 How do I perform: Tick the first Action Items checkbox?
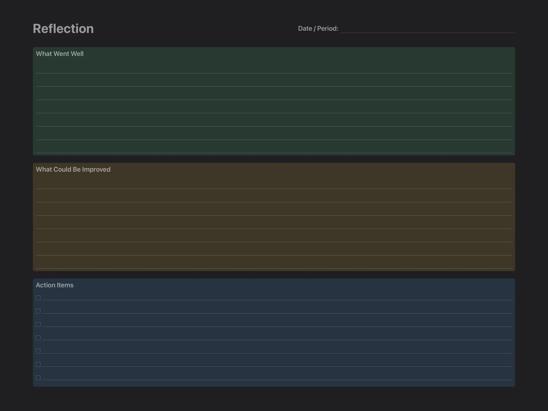click(38, 298)
